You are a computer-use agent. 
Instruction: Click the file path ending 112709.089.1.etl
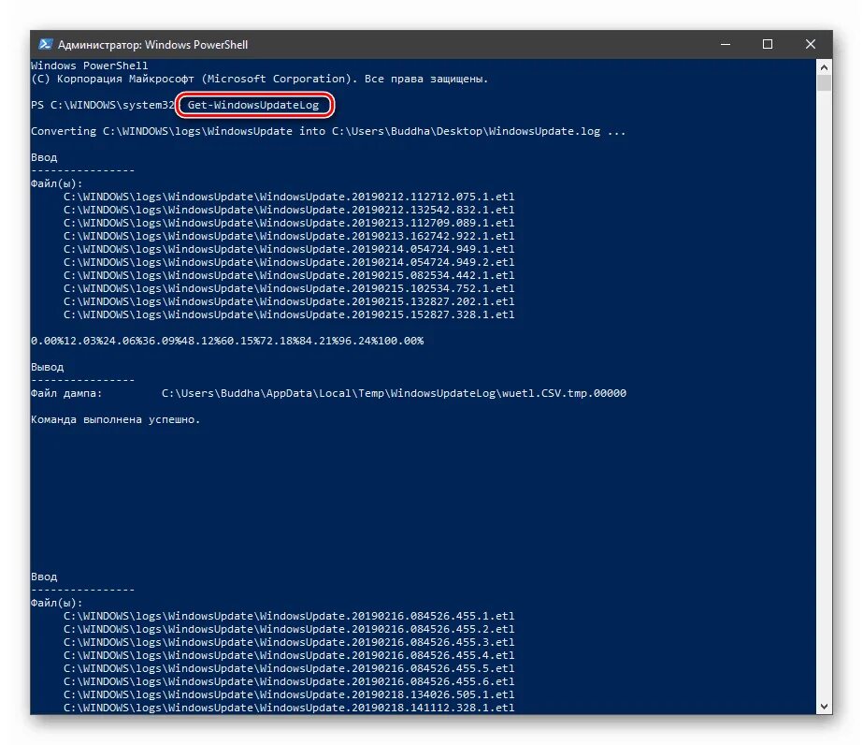289,223
